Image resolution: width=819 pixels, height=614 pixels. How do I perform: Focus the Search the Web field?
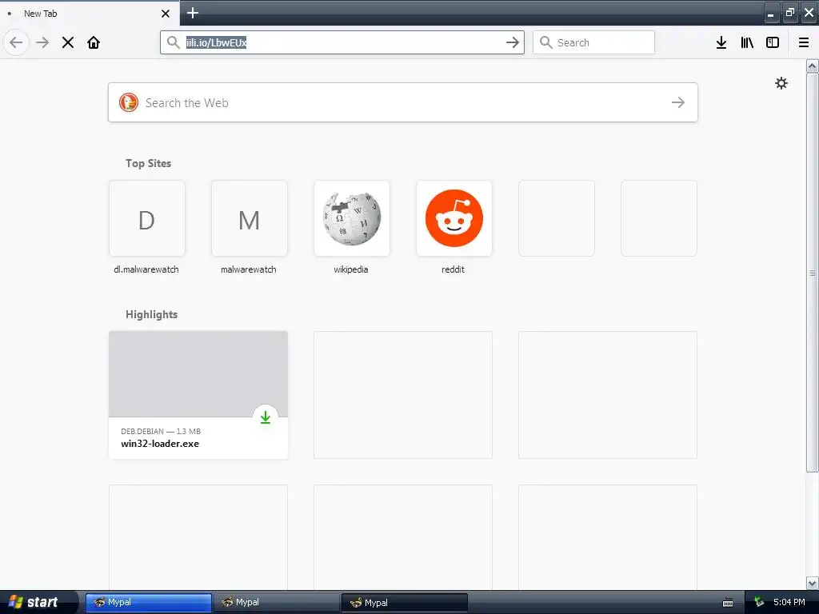tap(403, 102)
